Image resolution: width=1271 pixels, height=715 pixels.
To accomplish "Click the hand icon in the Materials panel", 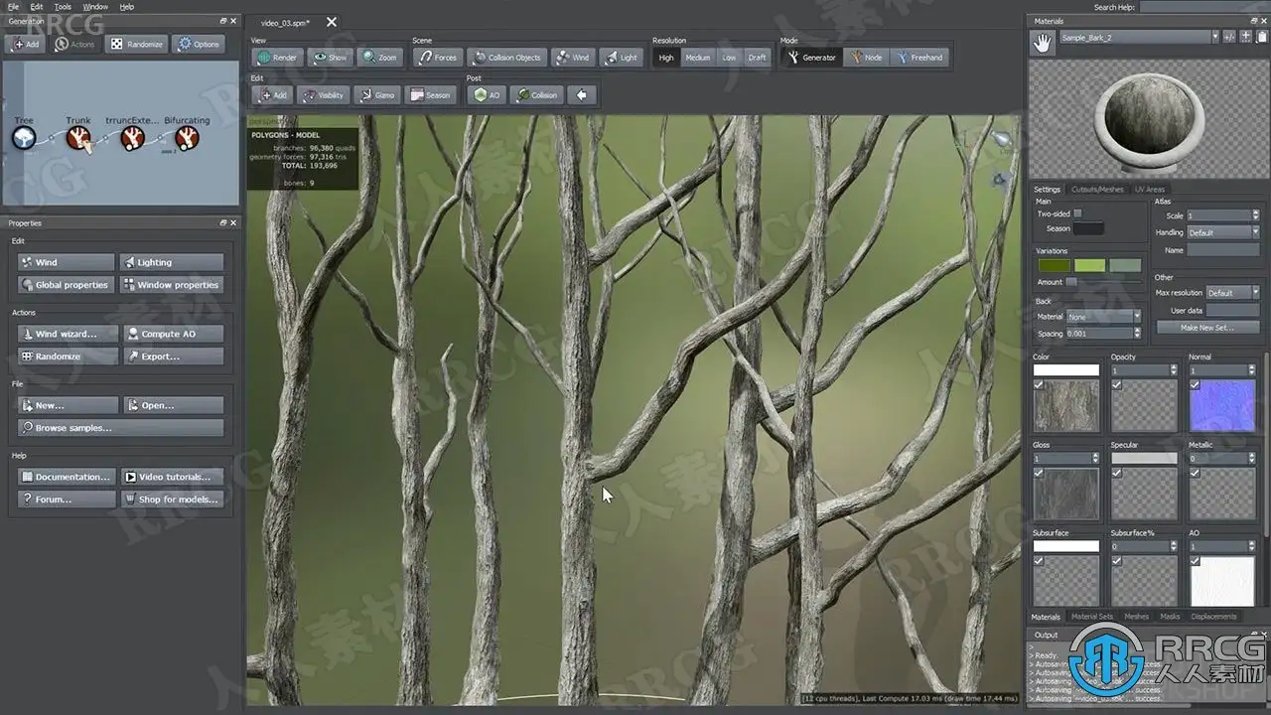I will pyautogui.click(x=1042, y=43).
